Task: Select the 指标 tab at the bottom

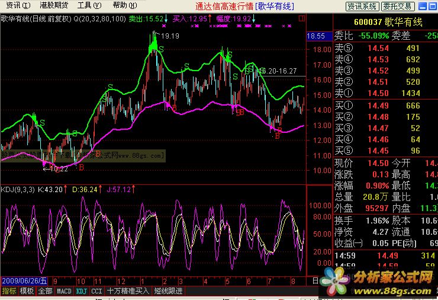Action: point(9,291)
